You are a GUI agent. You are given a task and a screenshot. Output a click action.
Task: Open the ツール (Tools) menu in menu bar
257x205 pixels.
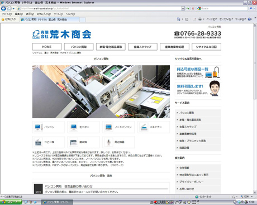click(58, 14)
